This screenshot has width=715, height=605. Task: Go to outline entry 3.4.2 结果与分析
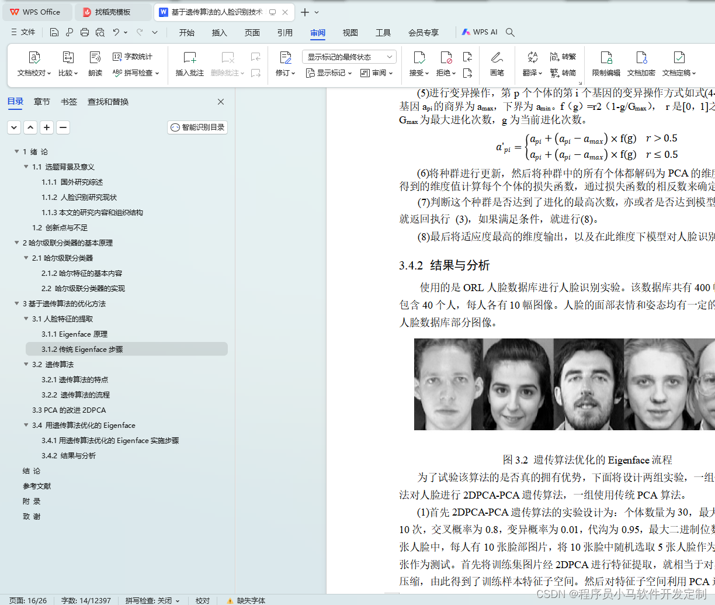(x=69, y=456)
